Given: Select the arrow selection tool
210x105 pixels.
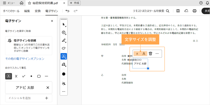Looking at the screenshot, I should (x=64, y=25).
